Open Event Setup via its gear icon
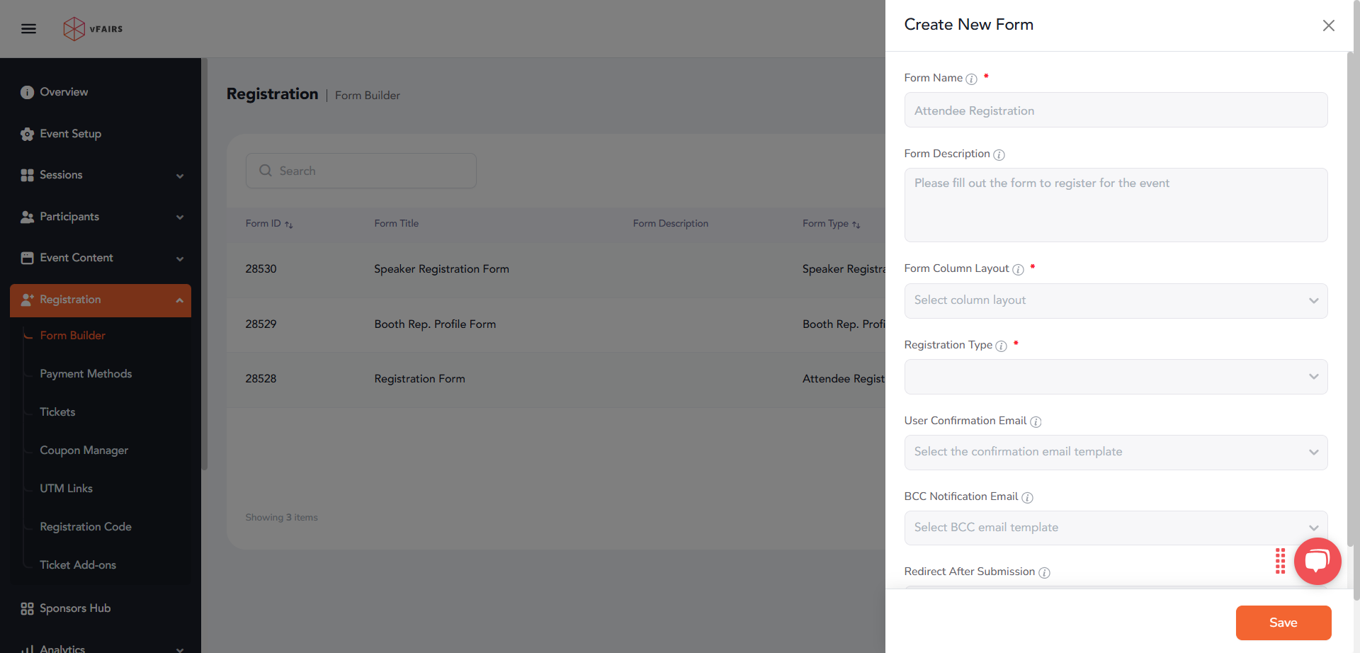The height and width of the screenshot is (653, 1360). pos(27,134)
